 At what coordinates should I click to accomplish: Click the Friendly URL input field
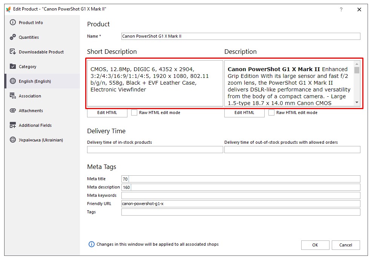pyautogui.click(x=241, y=204)
